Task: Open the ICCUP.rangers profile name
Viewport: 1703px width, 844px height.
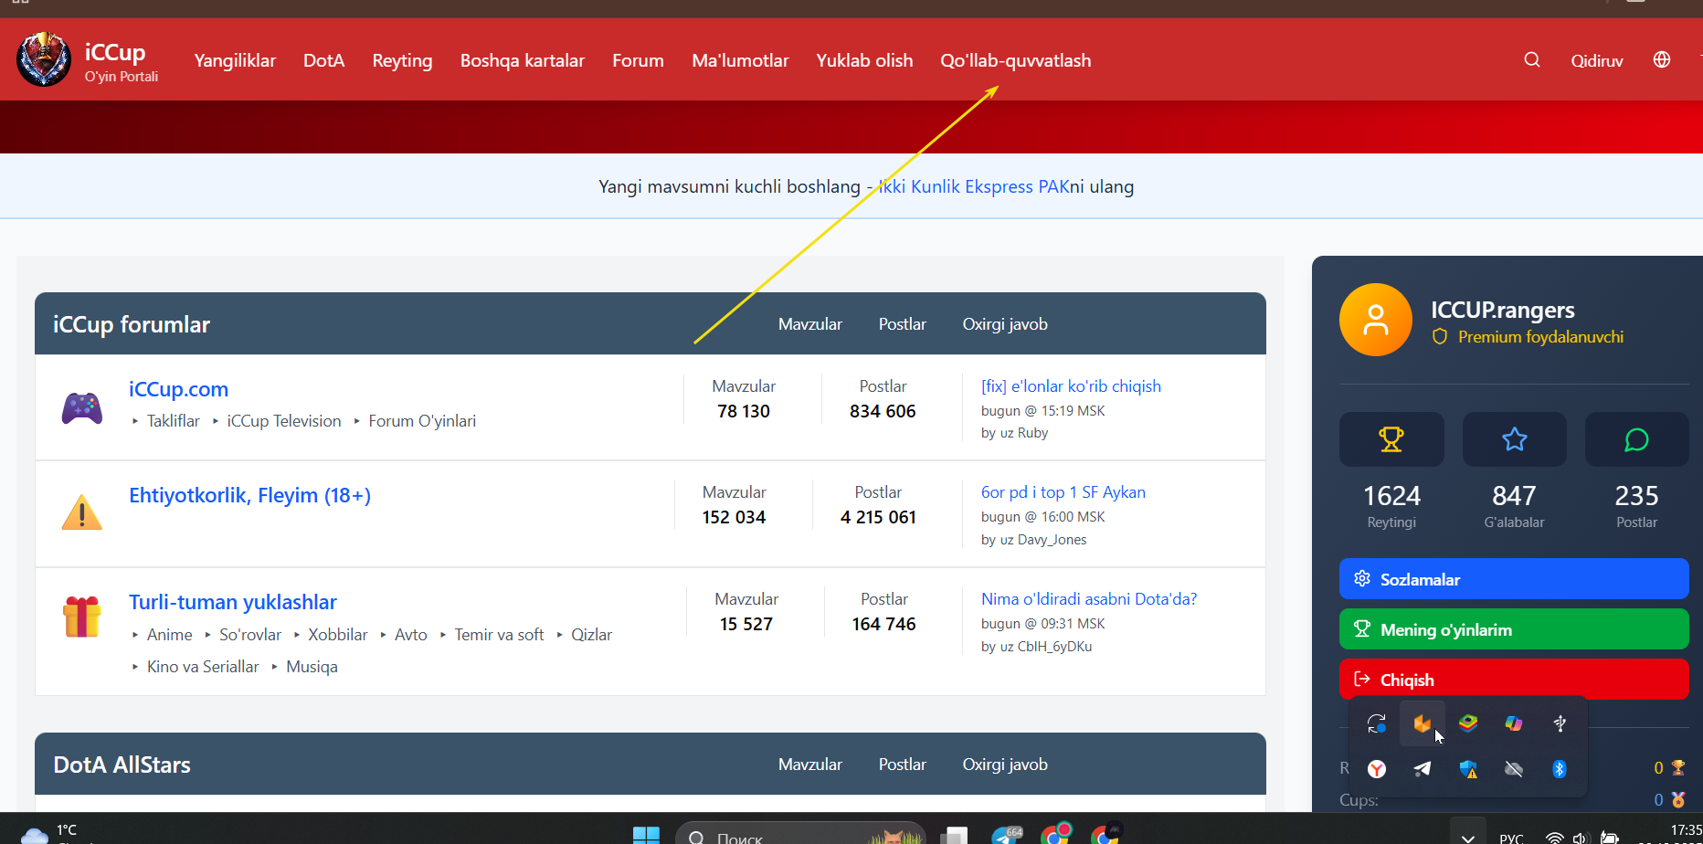Action: tap(1503, 311)
